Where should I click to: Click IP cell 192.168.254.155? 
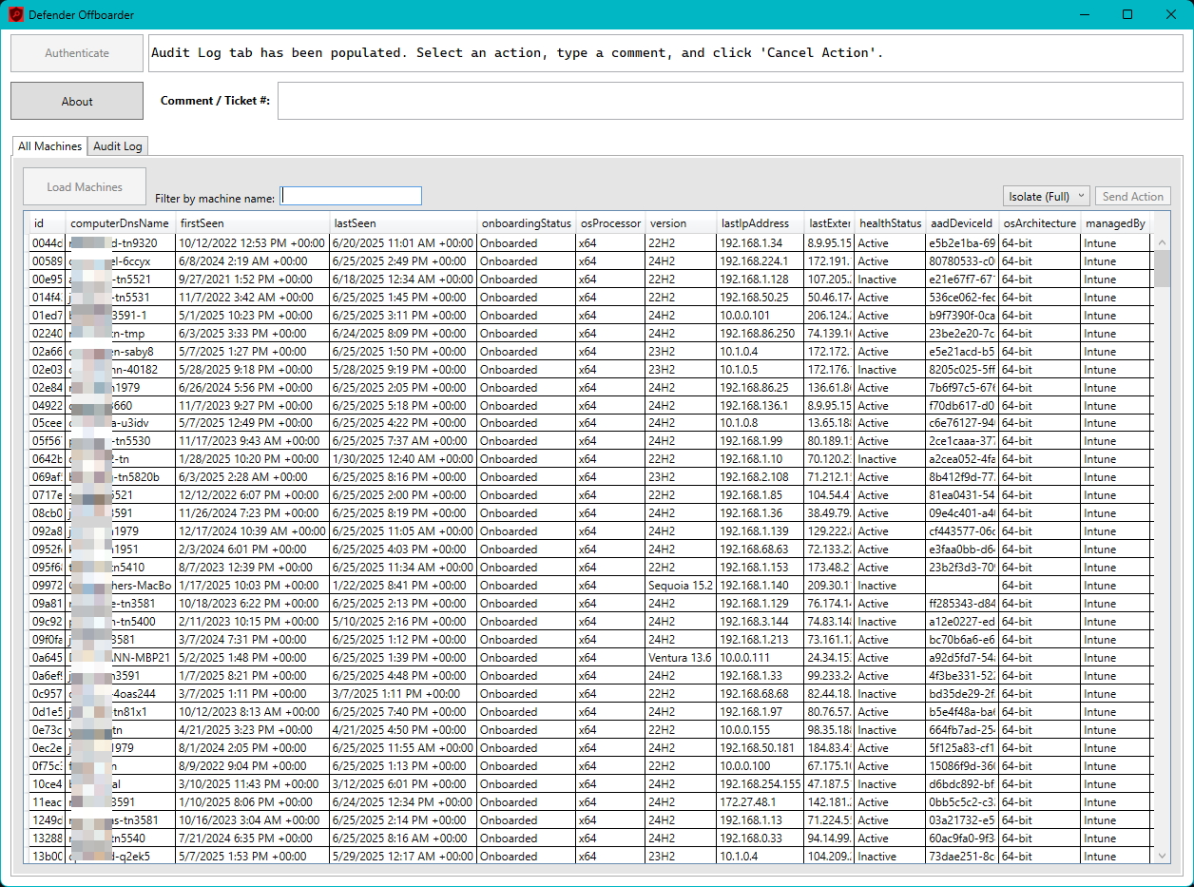click(761, 784)
